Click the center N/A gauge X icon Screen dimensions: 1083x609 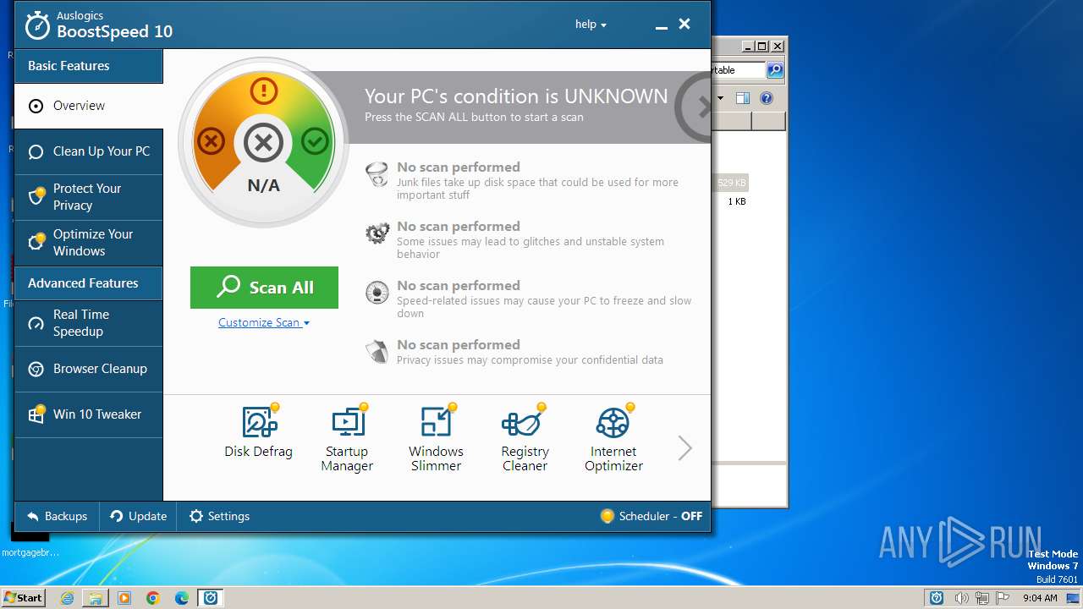[263, 142]
